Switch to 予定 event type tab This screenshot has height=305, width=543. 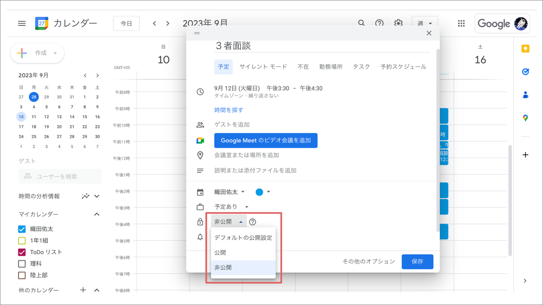223,67
